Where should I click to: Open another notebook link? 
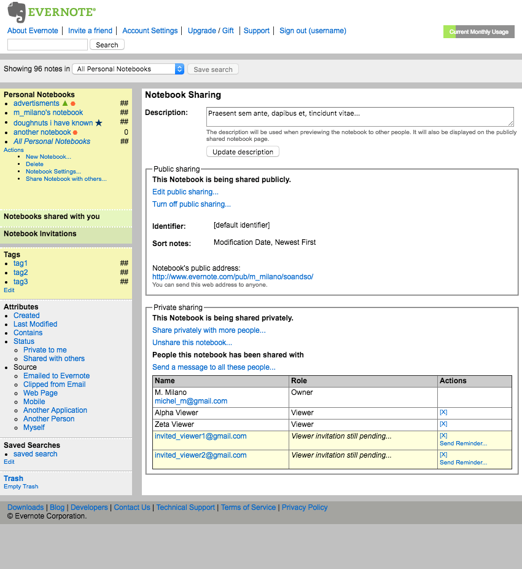[x=42, y=132]
